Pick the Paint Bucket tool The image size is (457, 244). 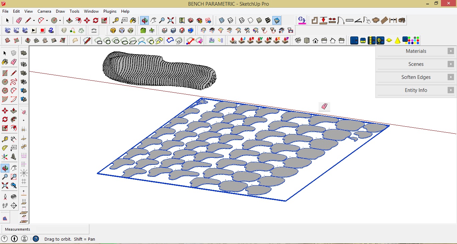134,20
